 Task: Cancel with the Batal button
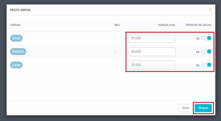coord(186,108)
